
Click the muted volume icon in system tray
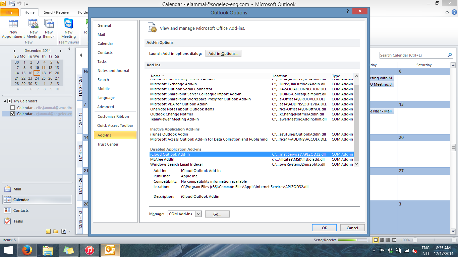[x=414, y=250]
